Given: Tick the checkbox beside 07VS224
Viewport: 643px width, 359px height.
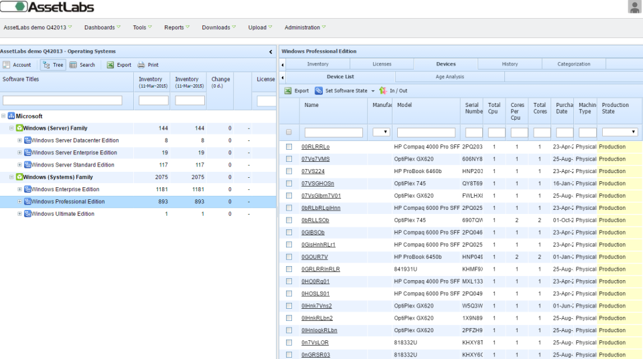Looking at the screenshot, I should tap(289, 171).
